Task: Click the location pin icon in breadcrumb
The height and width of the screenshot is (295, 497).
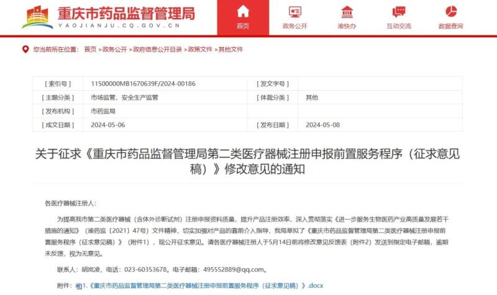Action: pyautogui.click(x=25, y=49)
